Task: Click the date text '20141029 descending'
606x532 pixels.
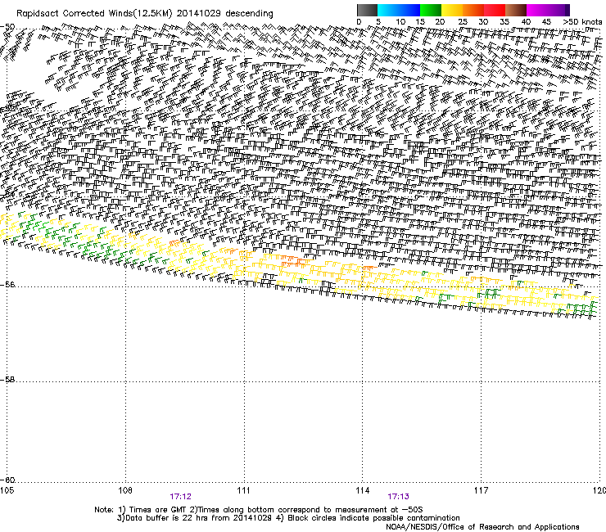Action: point(225,14)
